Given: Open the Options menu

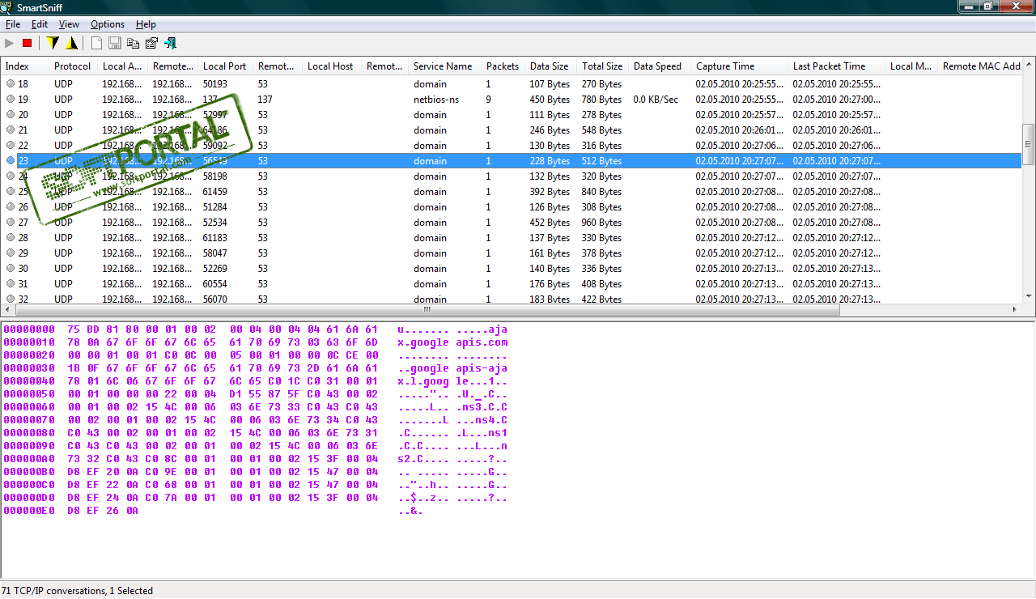Looking at the screenshot, I should pos(108,24).
